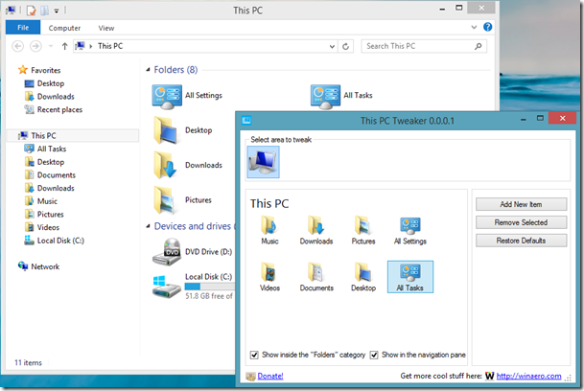
Task: Select DVD Drive (D:) icon
Action: pyautogui.click(x=167, y=252)
